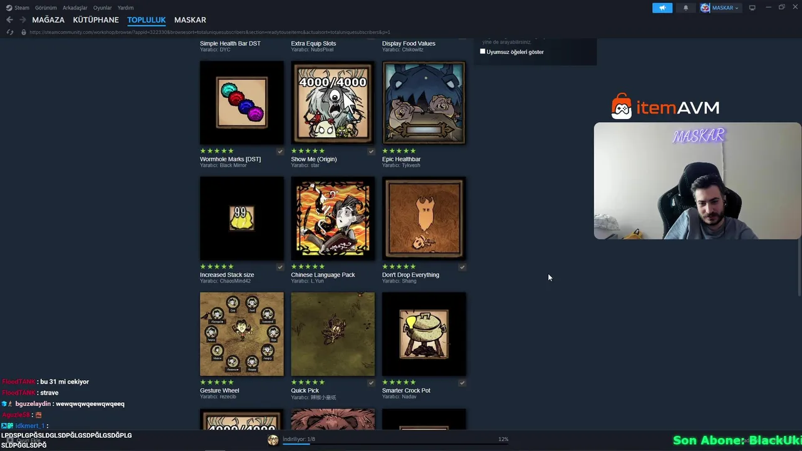This screenshot has width=802, height=451.
Task: Open the Simple Health Bar DST title link
Action: (230, 43)
